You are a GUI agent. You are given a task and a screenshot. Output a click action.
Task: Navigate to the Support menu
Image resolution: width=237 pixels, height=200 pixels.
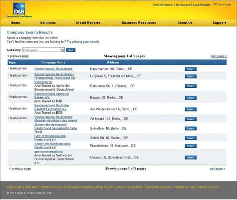(219, 23)
